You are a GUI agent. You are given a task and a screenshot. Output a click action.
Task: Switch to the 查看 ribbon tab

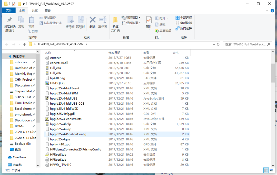point(47,10)
